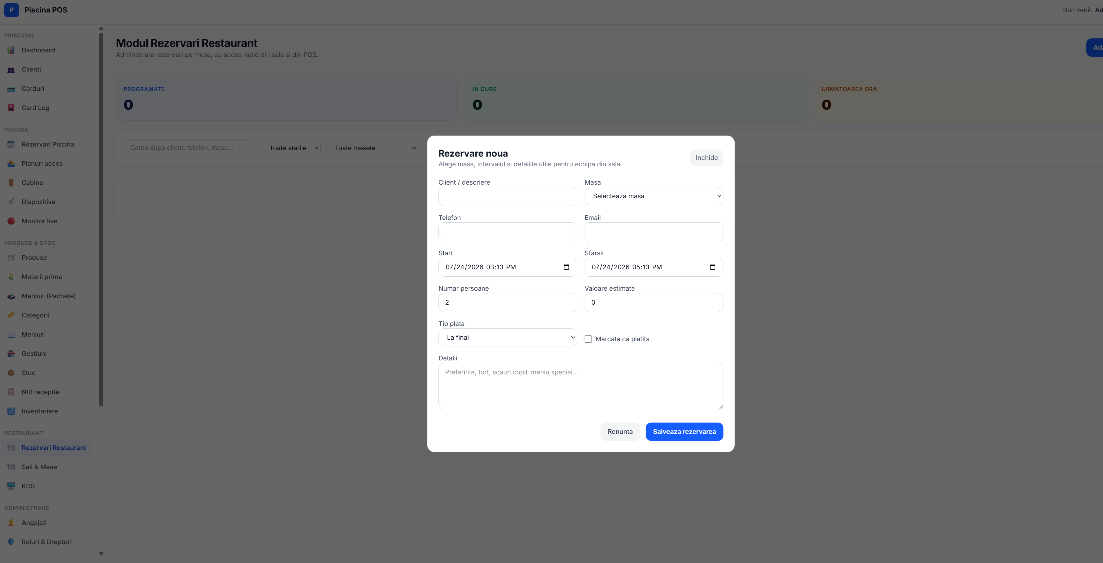Go to Card Log menu item
This screenshot has width=1103, height=563.
[46, 108]
